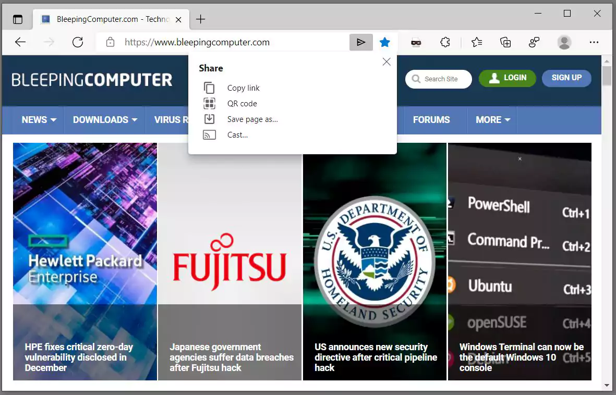
Task: Close the Share popup
Action: tap(386, 61)
